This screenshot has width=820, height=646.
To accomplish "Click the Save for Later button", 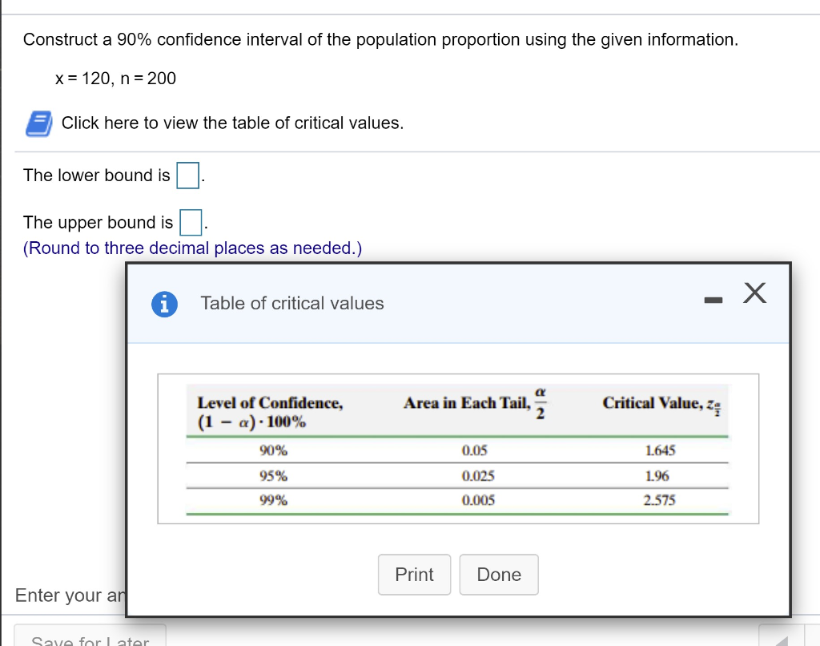I will 90,636.
